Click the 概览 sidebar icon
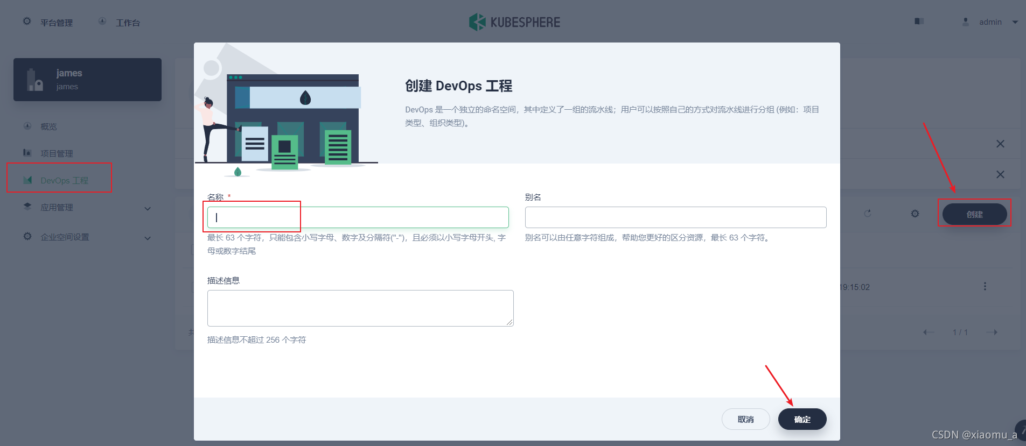The image size is (1026, 446). (27, 126)
